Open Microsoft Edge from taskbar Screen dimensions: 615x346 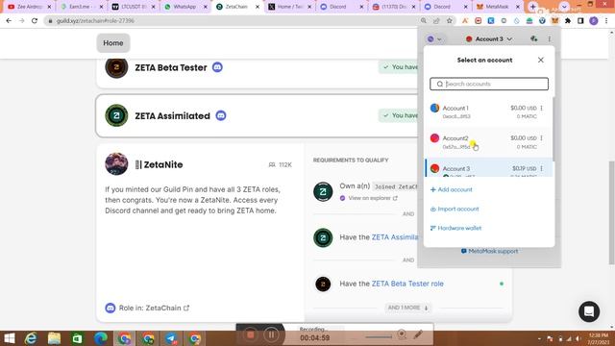[101, 338]
